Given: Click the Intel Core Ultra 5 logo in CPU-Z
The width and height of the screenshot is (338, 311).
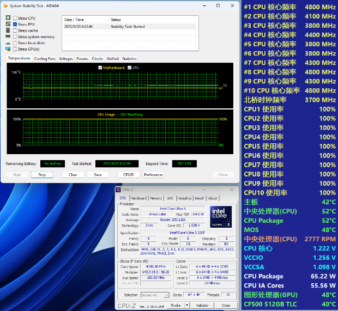Looking at the screenshot, I should coord(221,217).
